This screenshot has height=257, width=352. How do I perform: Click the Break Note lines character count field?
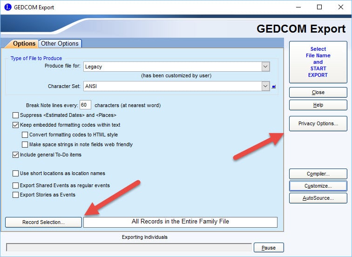[86, 105]
